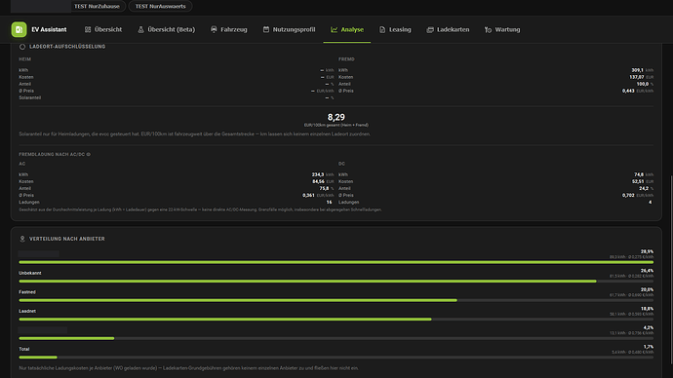Open the Leasing tab

click(395, 29)
